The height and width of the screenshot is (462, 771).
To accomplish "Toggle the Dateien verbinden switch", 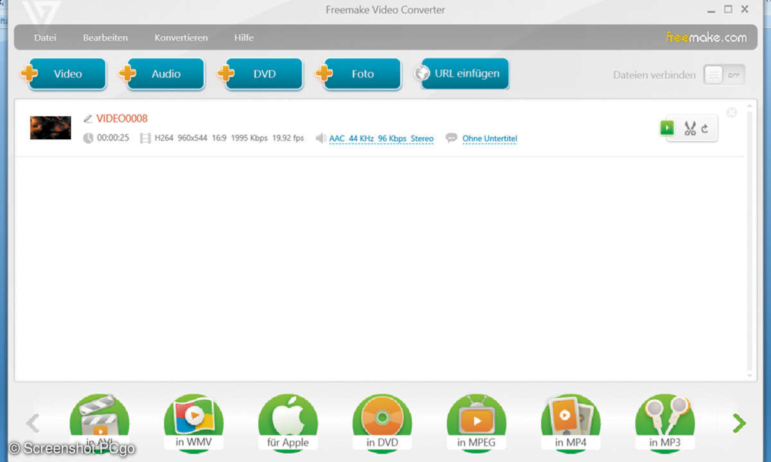I will click(x=724, y=74).
